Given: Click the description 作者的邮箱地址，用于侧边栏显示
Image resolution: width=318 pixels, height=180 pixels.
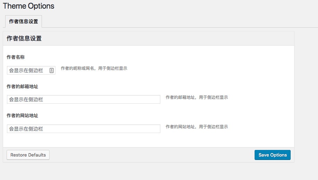Looking at the screenshot, I should [x=197, y=97].
